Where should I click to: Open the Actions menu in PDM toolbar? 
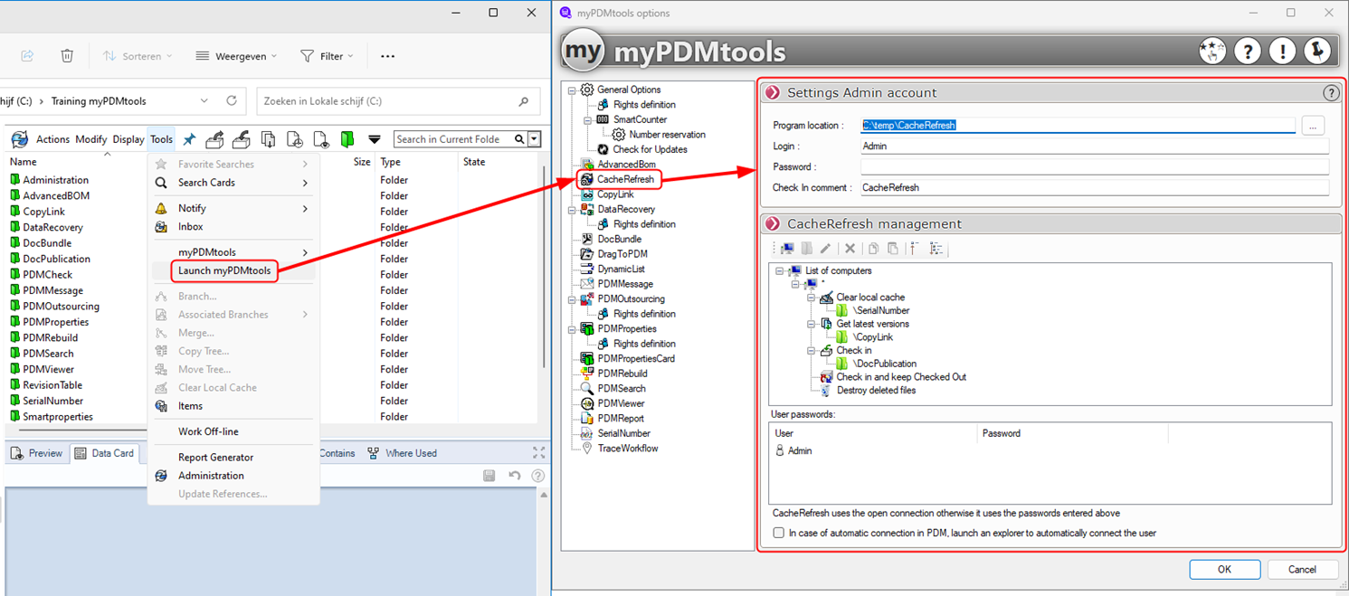[x=52, y=139]
